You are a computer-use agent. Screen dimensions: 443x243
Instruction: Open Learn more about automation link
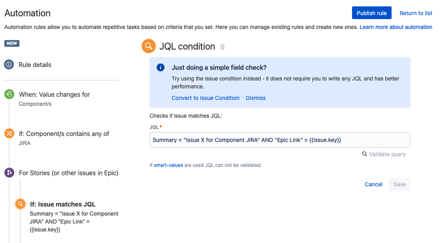[396, 27]
